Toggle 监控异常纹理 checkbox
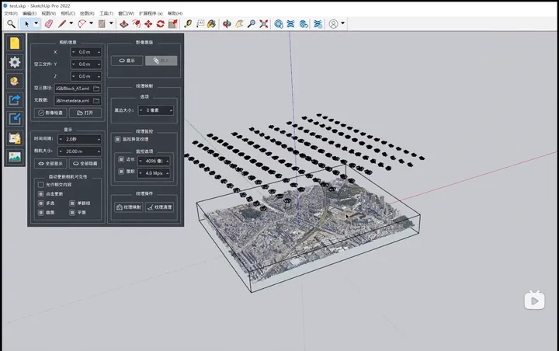The height and width of the screenshot is (351, 559). (117, 139)
